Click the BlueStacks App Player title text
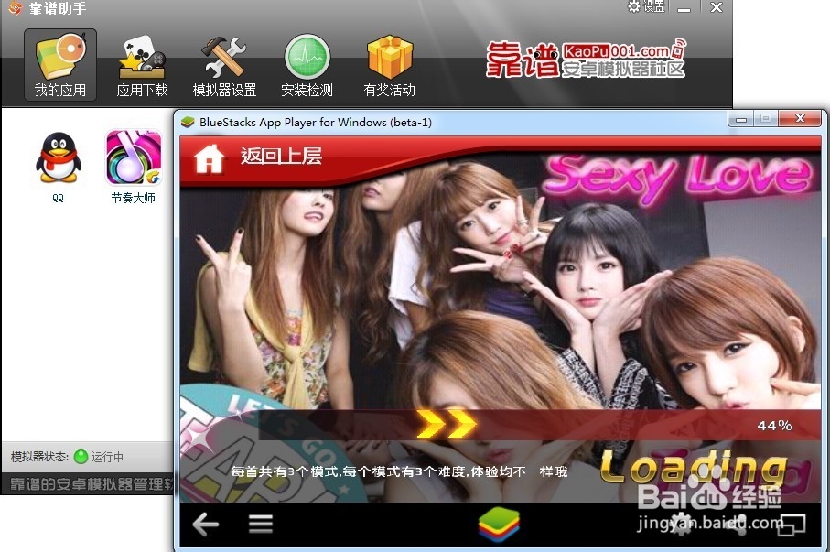830x552 pixels. pos(316,123)
